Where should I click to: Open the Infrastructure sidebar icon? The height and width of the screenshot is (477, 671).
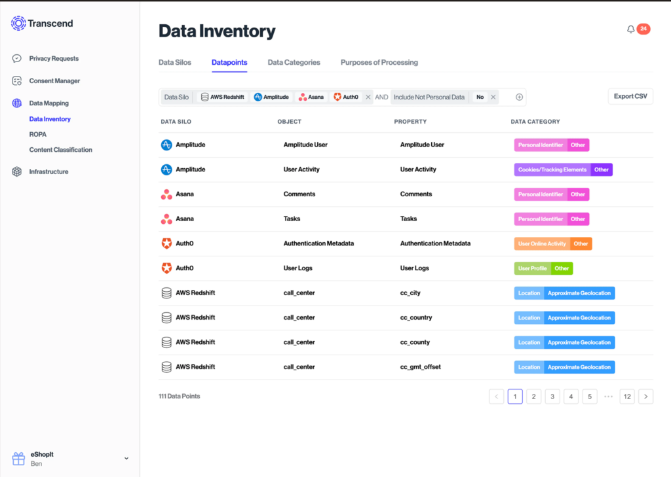point(16,171)
